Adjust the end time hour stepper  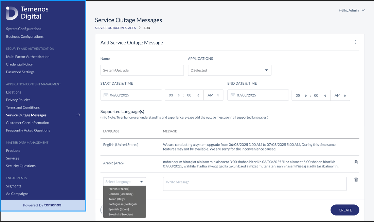(305, 96)
